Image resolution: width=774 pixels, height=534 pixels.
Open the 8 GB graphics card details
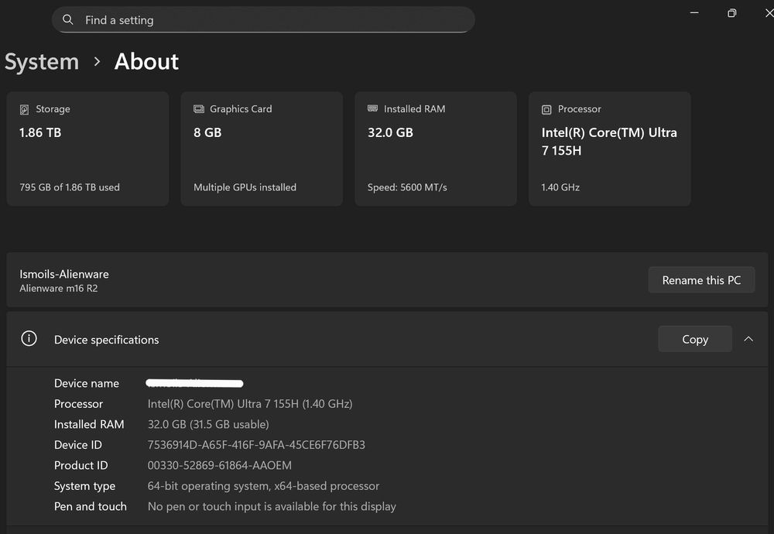coord(262,149)
